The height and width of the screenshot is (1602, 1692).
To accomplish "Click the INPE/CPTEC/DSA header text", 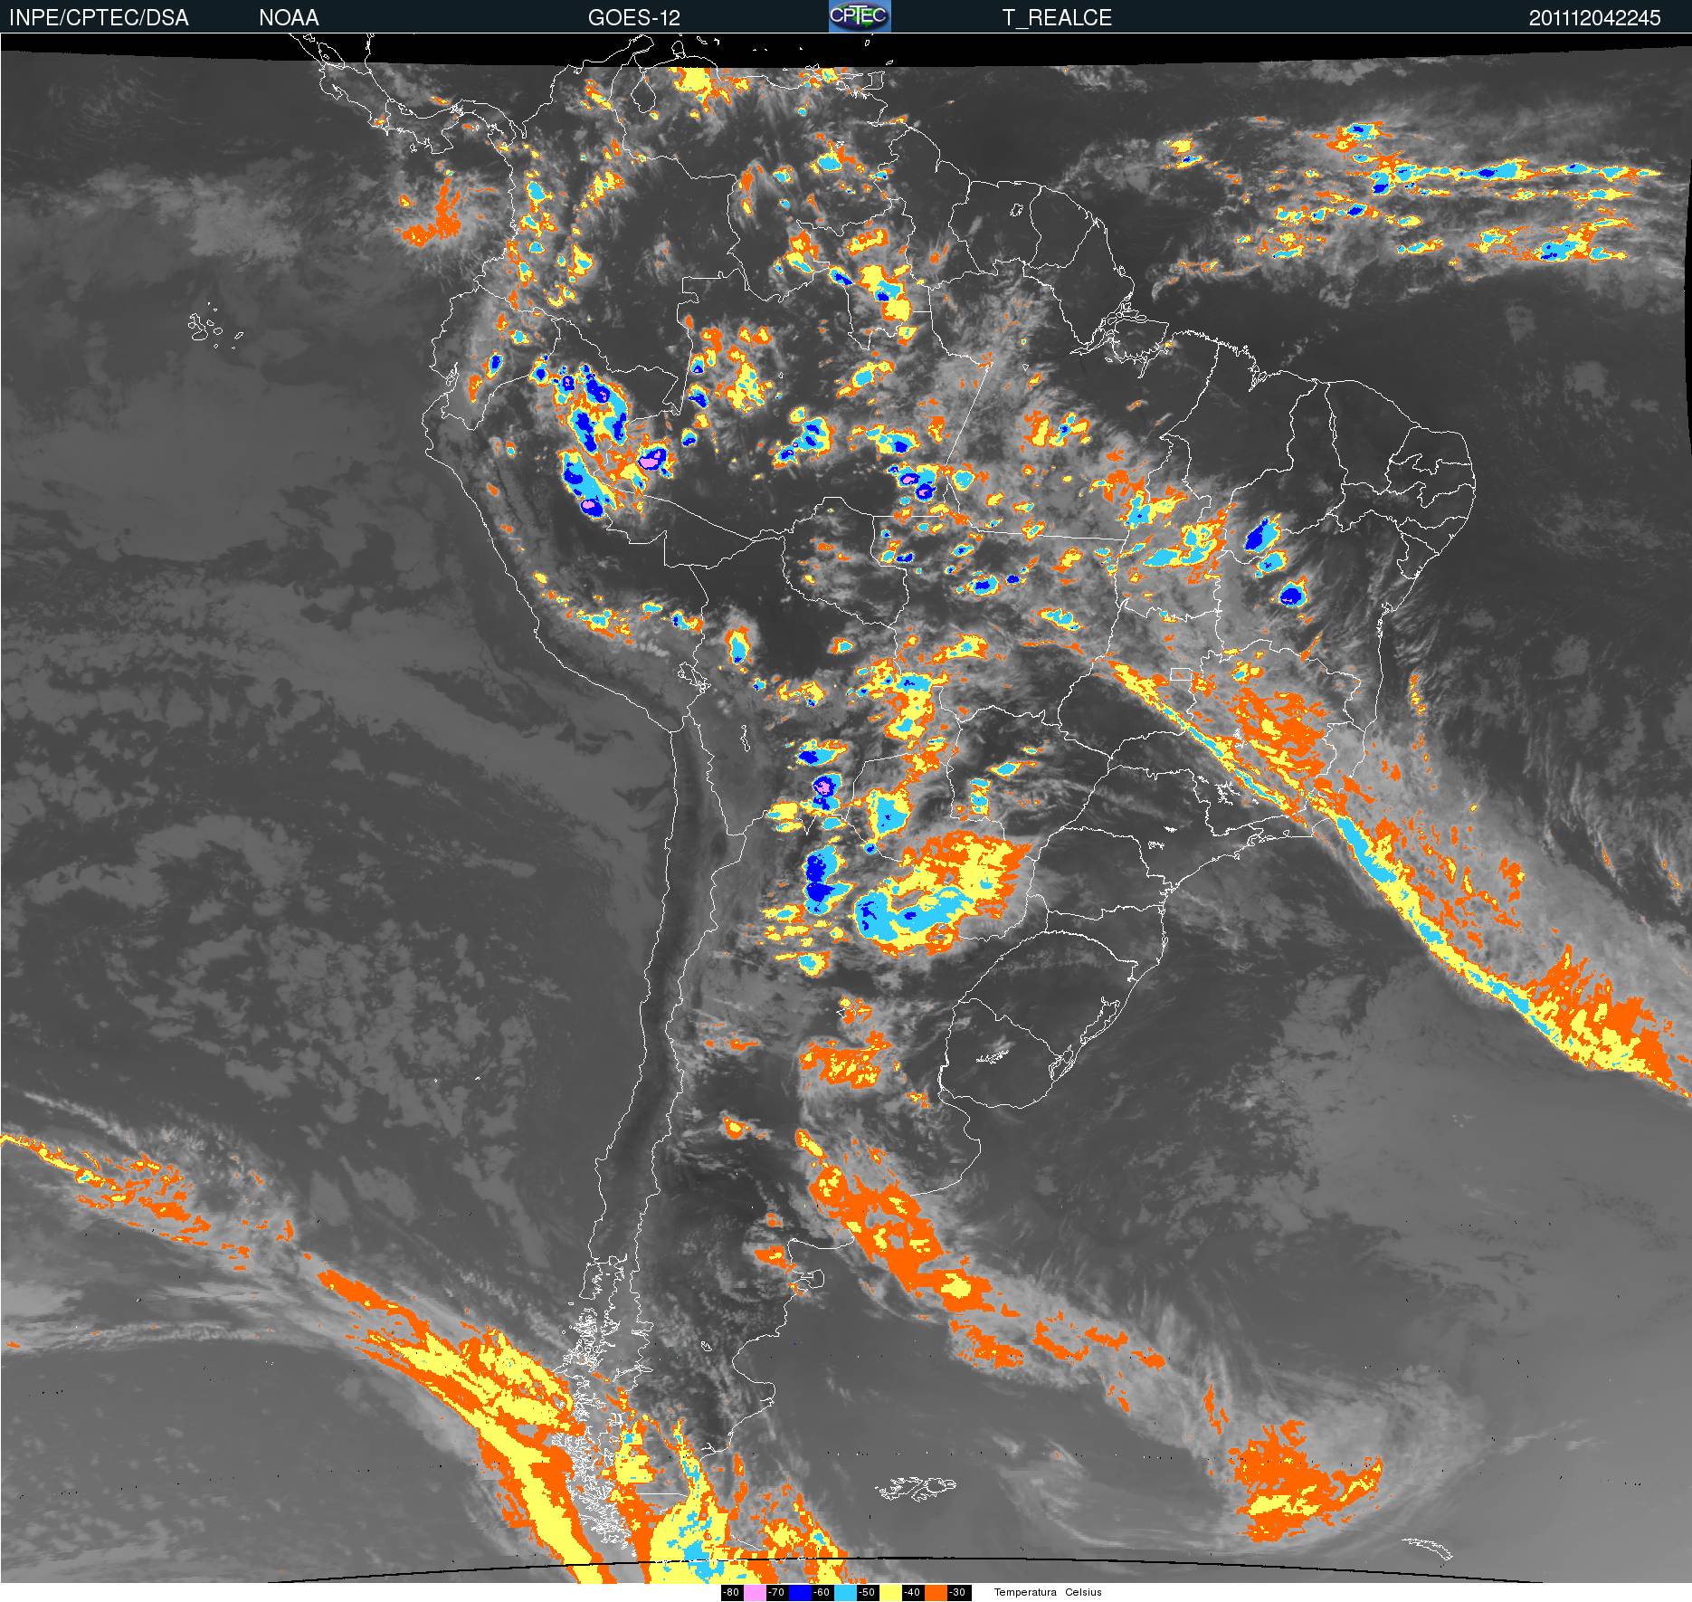I will [x=99, y=17].
